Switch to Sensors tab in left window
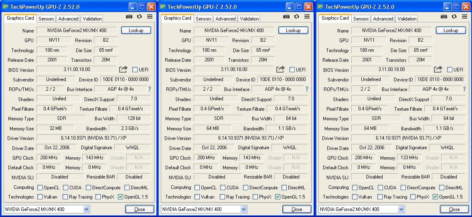 (x=46, y=19)
